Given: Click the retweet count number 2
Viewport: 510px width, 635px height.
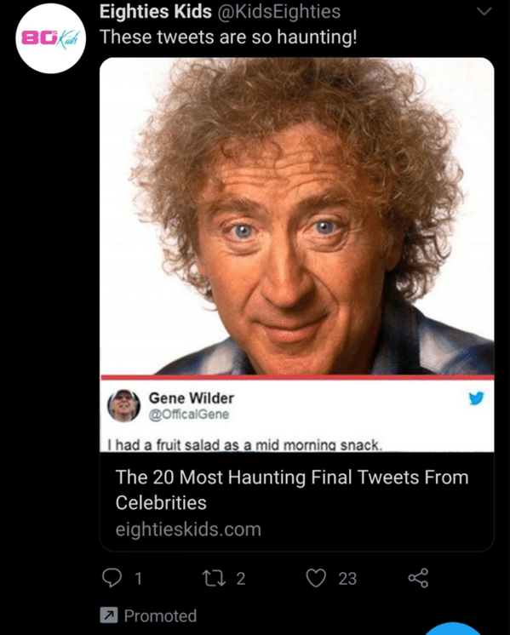Looking at the screenshot, I should [x=241, y=578].
